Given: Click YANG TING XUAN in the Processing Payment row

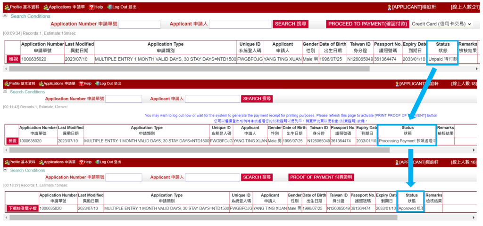Looking at the screenshot, I should pyautogui.click(x=250, y=141).
